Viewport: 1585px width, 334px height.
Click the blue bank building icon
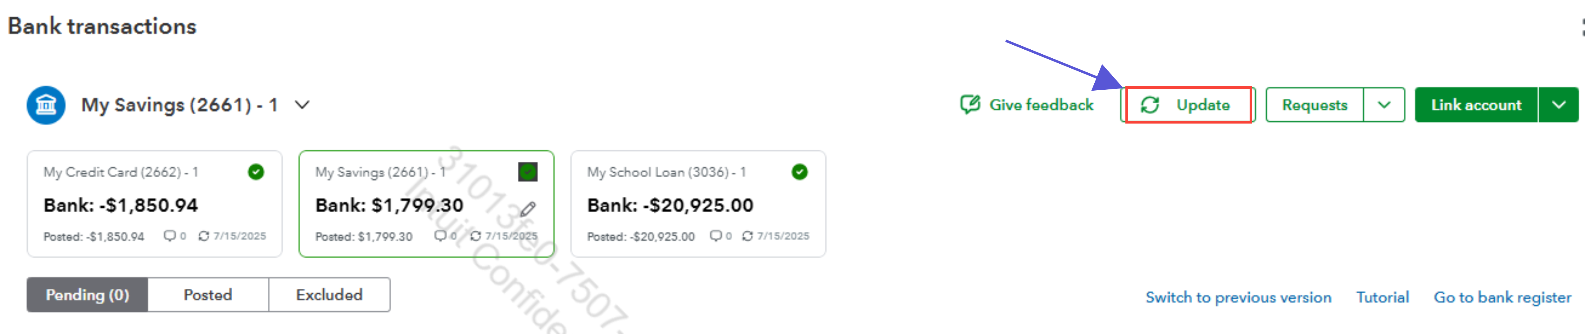pos(46,105)
